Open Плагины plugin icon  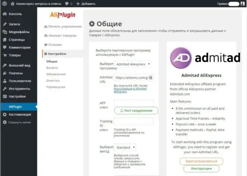[x=5, y=73]
